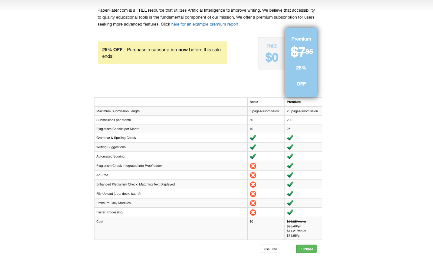Click the $71.55/yr discounted price
Viewport: 433px width, 274px height.
pyautogui.click(x=294, y=236)
